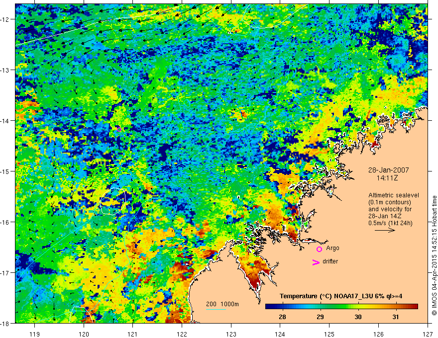438x338 pixels.
Task: Click colorbar tick label '28'
Action: click(282, 317)
